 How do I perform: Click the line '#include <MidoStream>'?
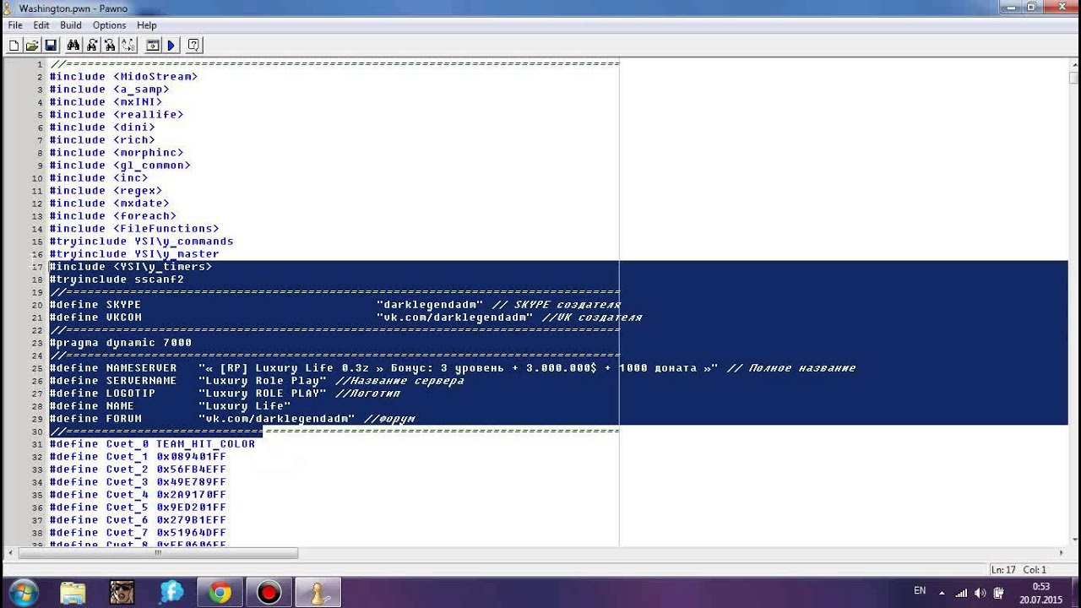tap(123, 77)
